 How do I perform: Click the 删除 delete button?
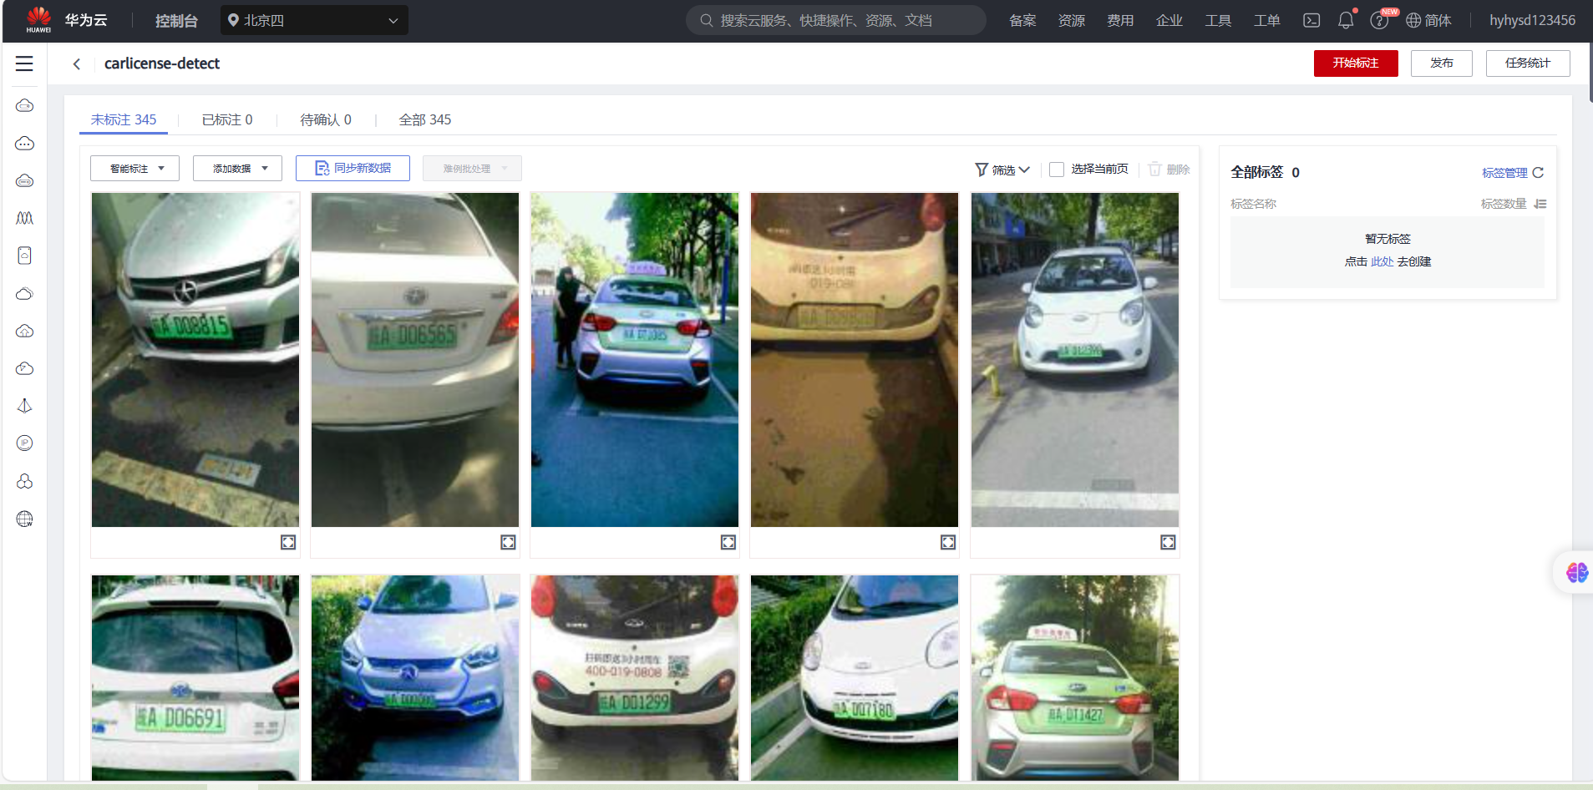(1169, 170)
